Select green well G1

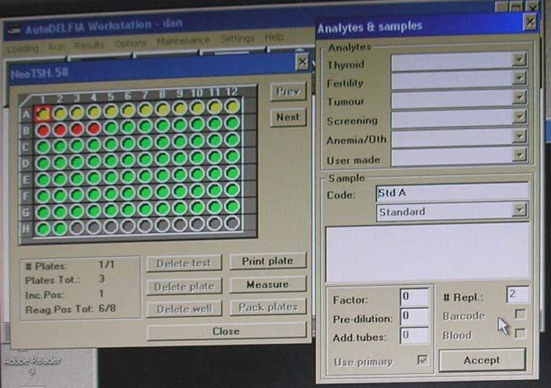[43, 212]
